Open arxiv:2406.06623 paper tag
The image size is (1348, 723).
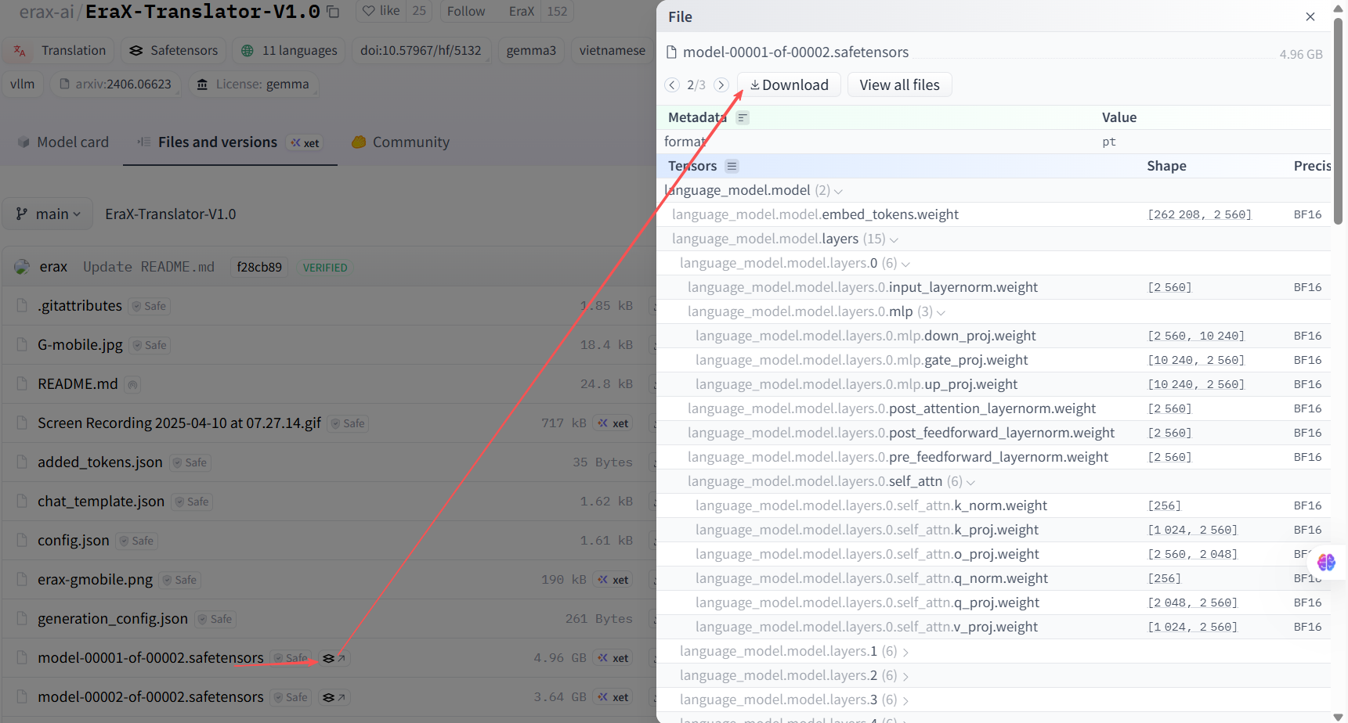click(115, 85)
